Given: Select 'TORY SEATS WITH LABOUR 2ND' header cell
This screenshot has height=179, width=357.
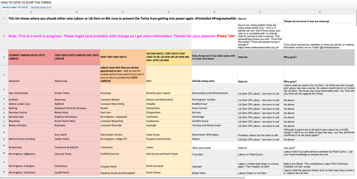Looking at the screenshot, I should (77, 57).
